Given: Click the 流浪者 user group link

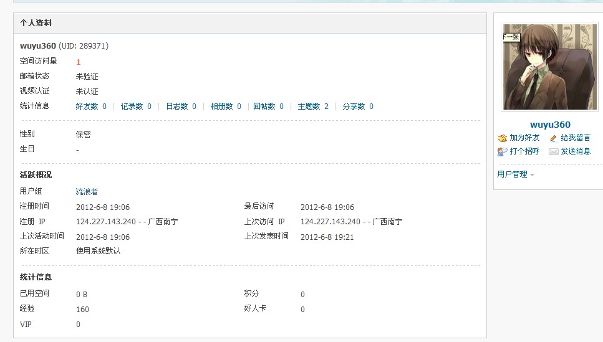Looking at the screenshot, I should coord(87,191).
